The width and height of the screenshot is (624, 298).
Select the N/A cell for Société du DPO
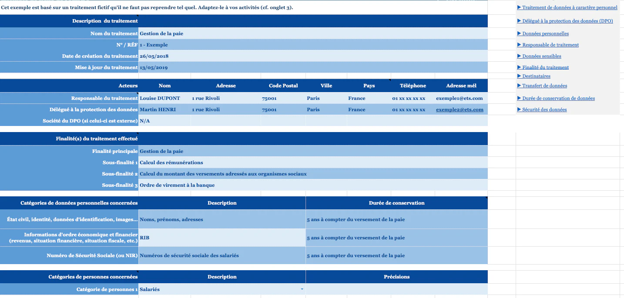coord(164,121)
